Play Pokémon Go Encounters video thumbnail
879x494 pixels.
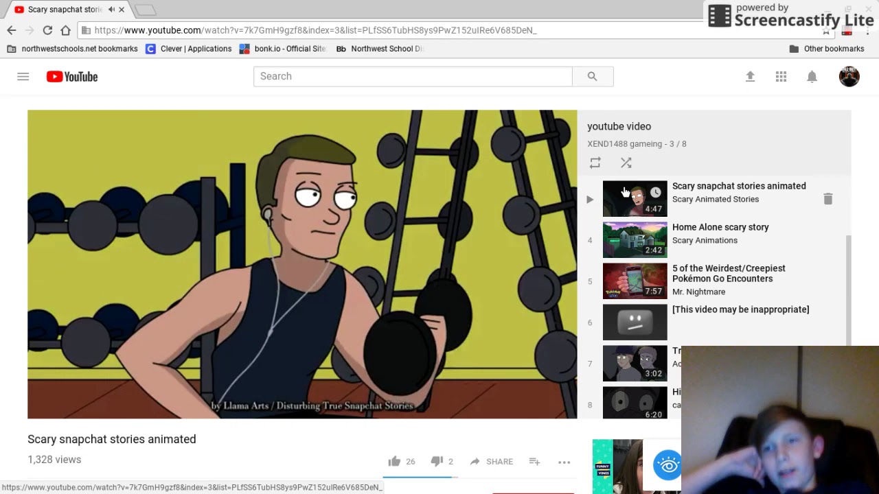click(635, 281)
